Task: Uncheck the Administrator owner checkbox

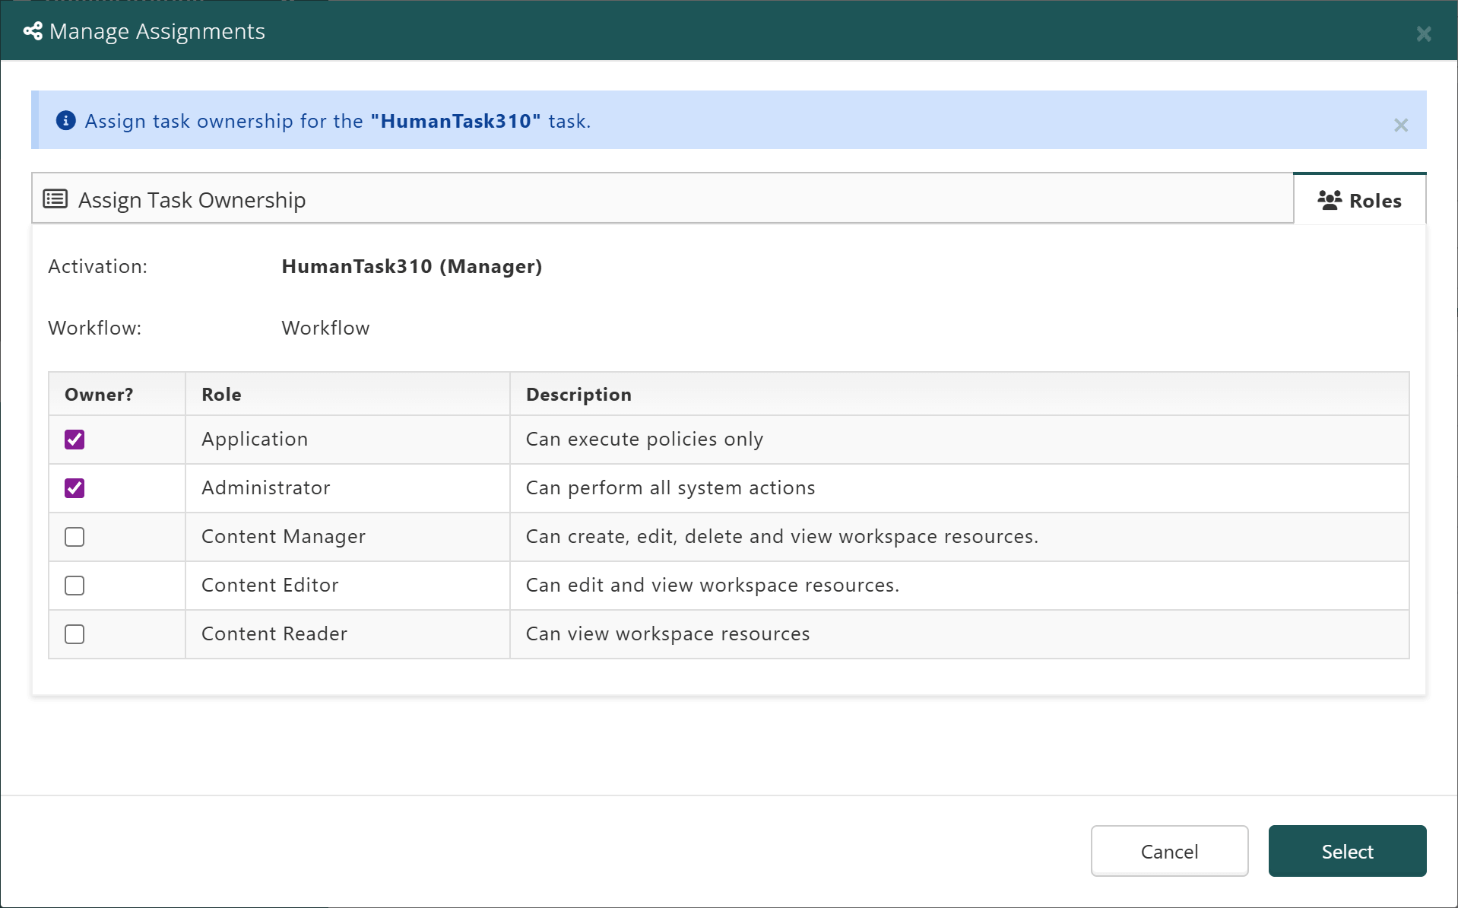Action: 74,488
